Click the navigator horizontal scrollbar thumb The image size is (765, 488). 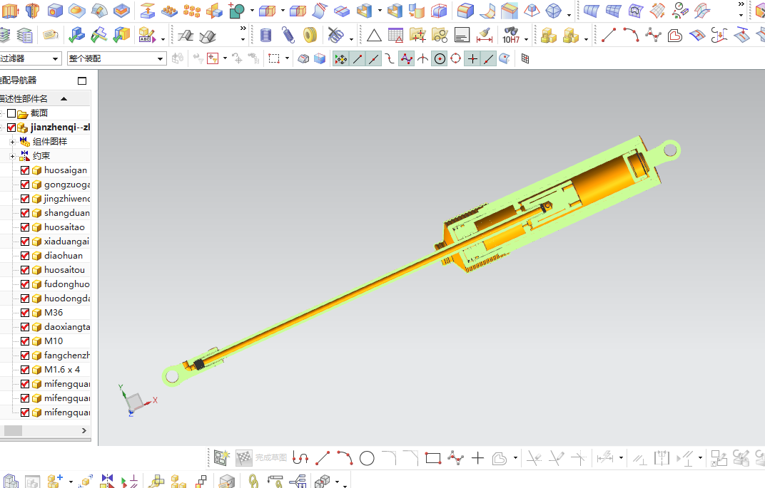[x=13, y=430]
